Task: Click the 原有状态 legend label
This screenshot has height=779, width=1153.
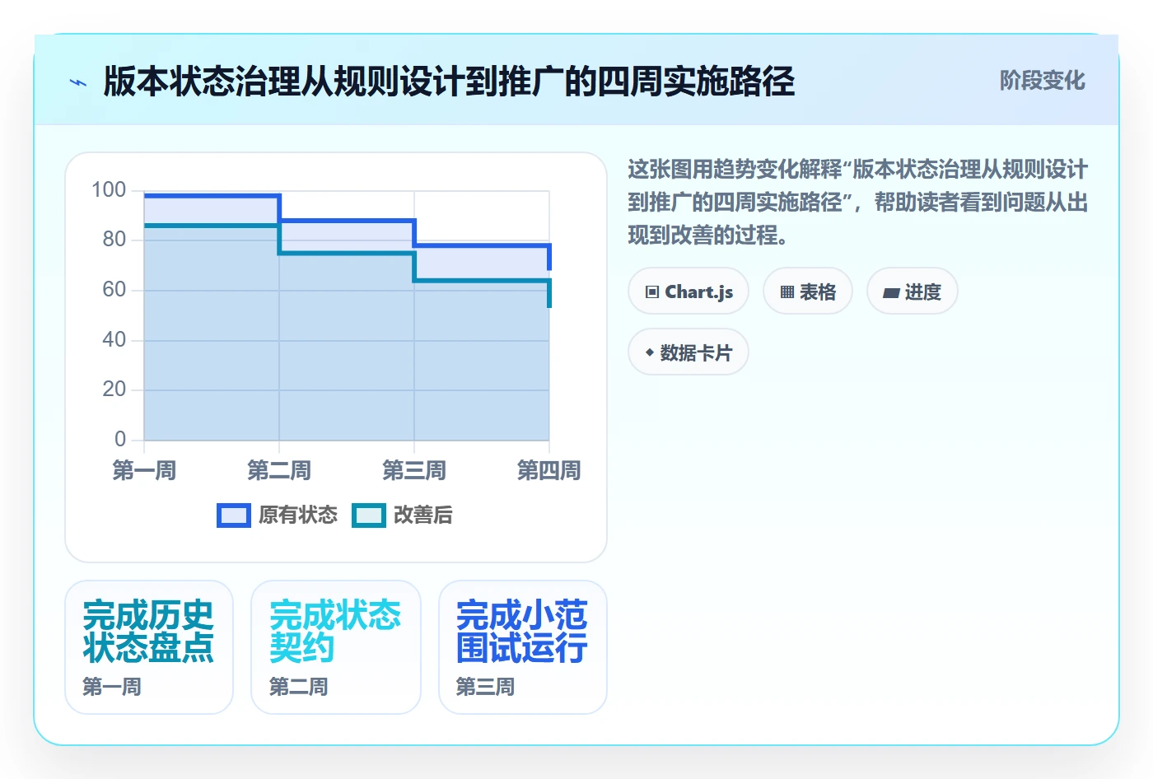Action: tap(298, 515)
